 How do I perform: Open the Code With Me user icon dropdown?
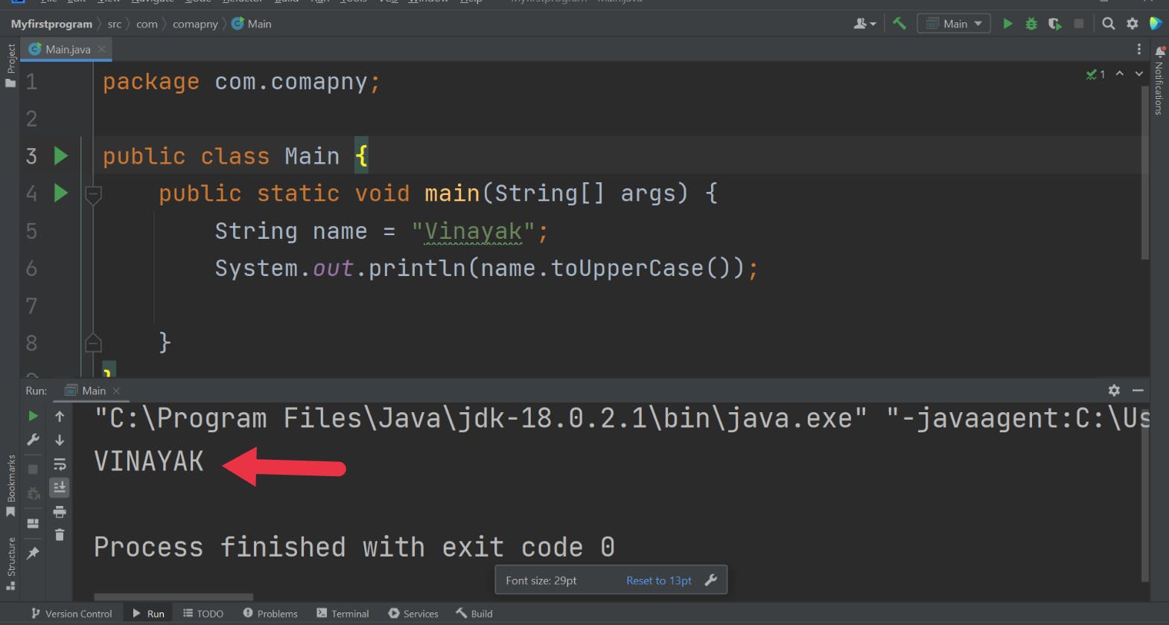[x=864, y=24]
